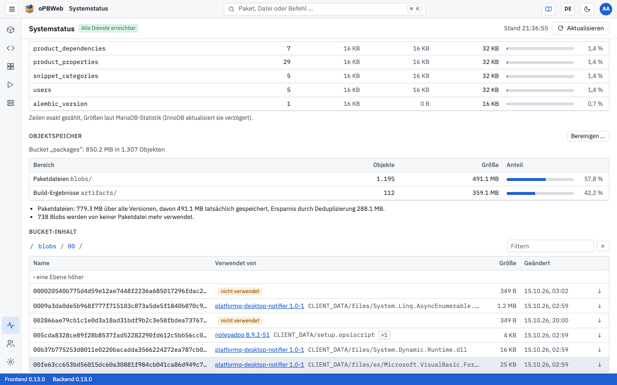The height and width of the screenshot is (385, 617).
Task: Open the settings gear icon in sidebar
Action: 11,362
